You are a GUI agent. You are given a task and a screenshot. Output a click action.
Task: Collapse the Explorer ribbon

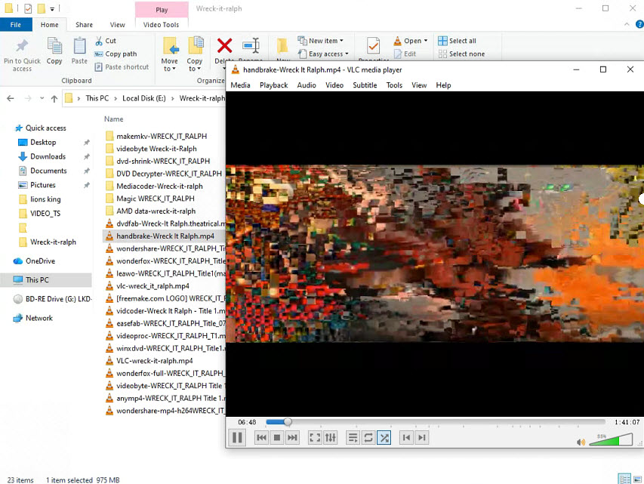[x=627, y=25]
